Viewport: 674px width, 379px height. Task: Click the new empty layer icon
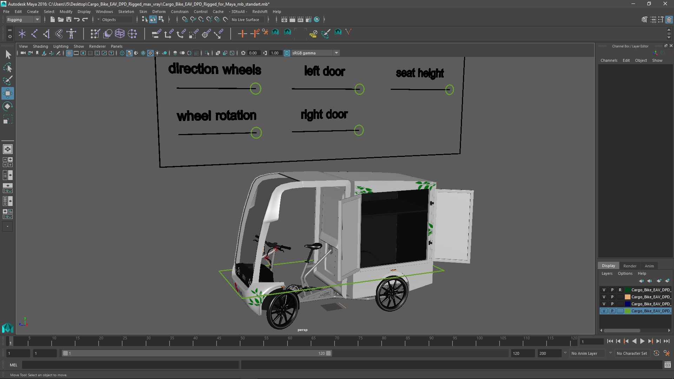(x=659, y=281)
